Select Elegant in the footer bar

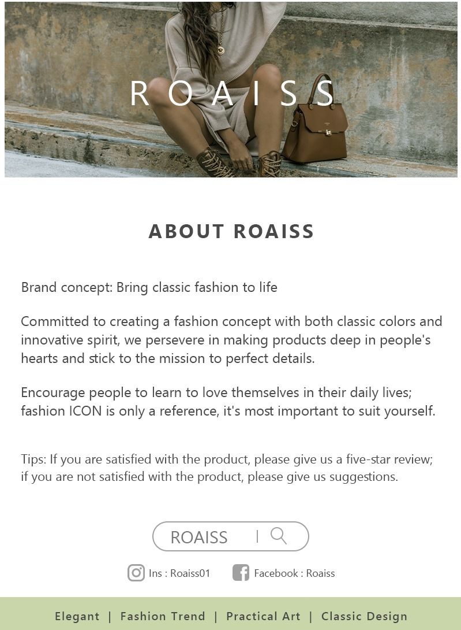tap(77, 616)
